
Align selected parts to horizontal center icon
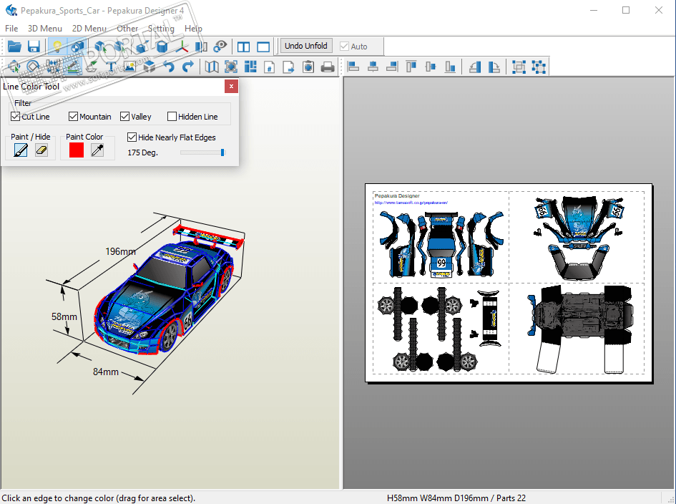tap(373, 67)
